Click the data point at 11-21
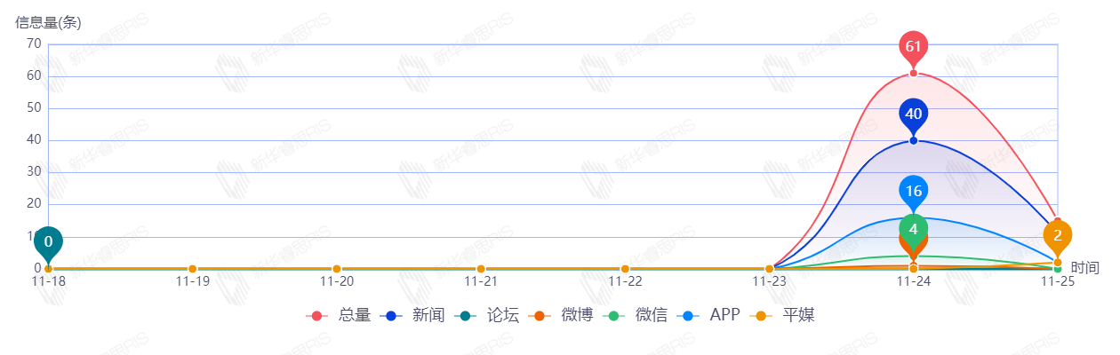The height and width of the screenshot is (355, 1120). click(x=481, y=269)
